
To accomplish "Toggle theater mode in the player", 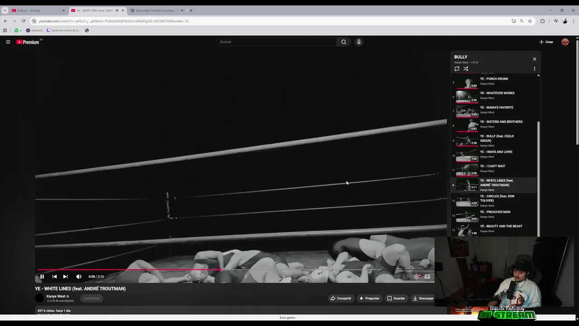I will 427,277.
